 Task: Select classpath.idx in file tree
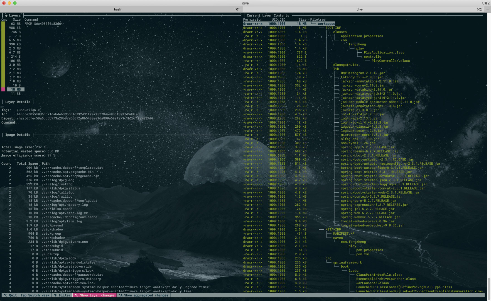point(346,65)
